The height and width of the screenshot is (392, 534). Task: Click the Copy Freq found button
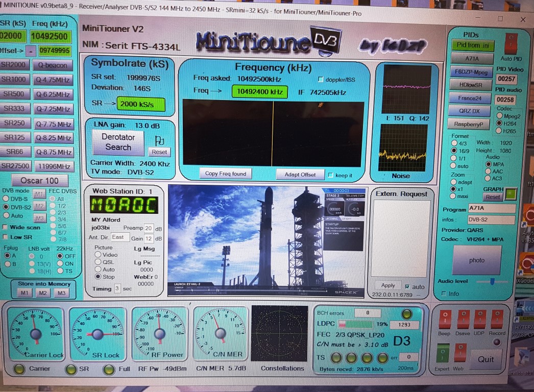tap(226, 174)
